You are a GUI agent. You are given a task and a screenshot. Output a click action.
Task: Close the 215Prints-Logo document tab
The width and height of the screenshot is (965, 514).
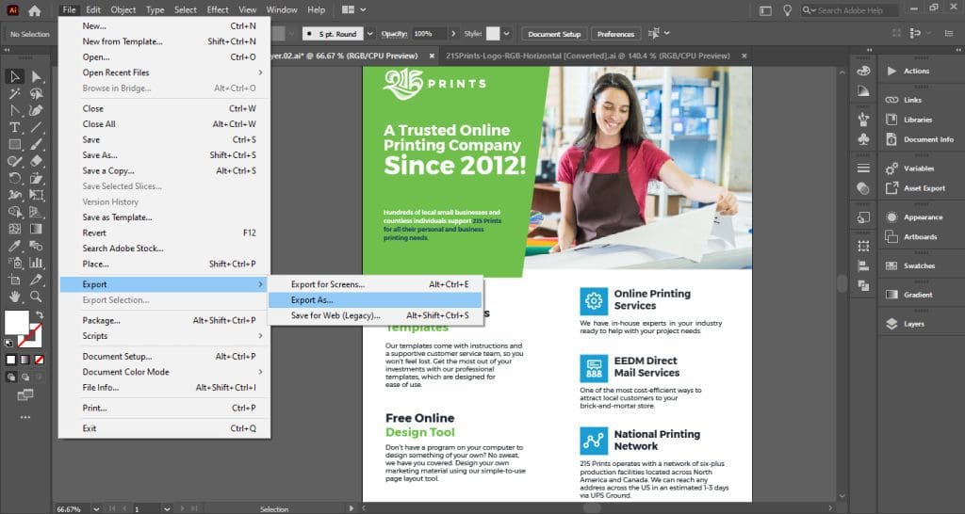tap(744, 56)
